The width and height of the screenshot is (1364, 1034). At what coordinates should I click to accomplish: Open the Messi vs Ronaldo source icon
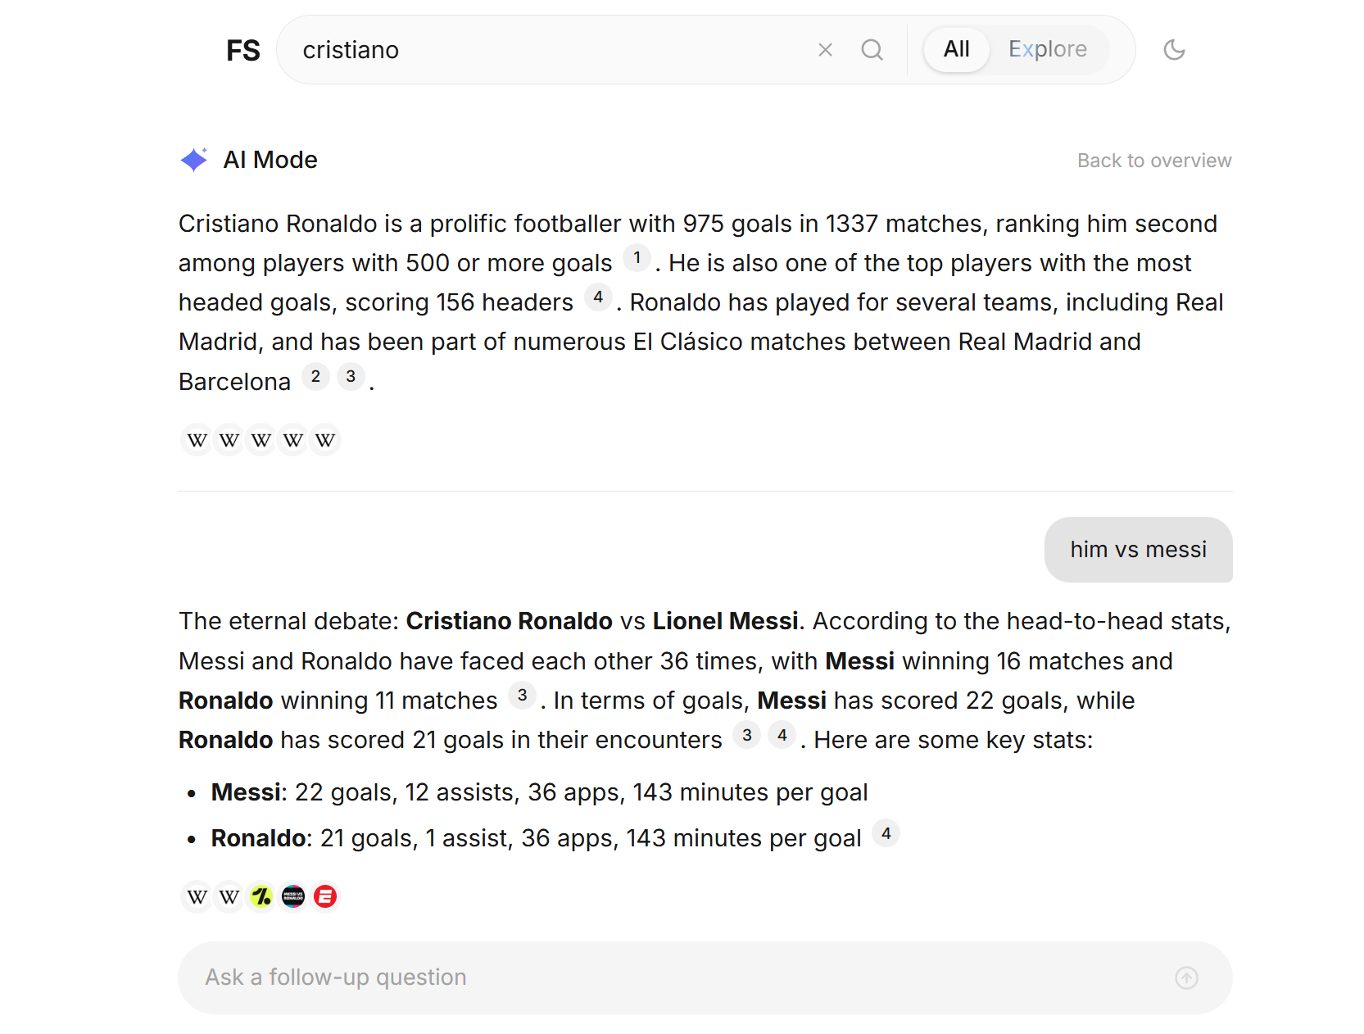coord(293,897)
